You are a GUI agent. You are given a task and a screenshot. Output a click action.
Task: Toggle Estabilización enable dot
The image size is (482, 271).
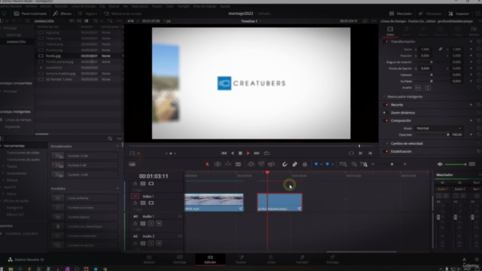tap(386, 151)
